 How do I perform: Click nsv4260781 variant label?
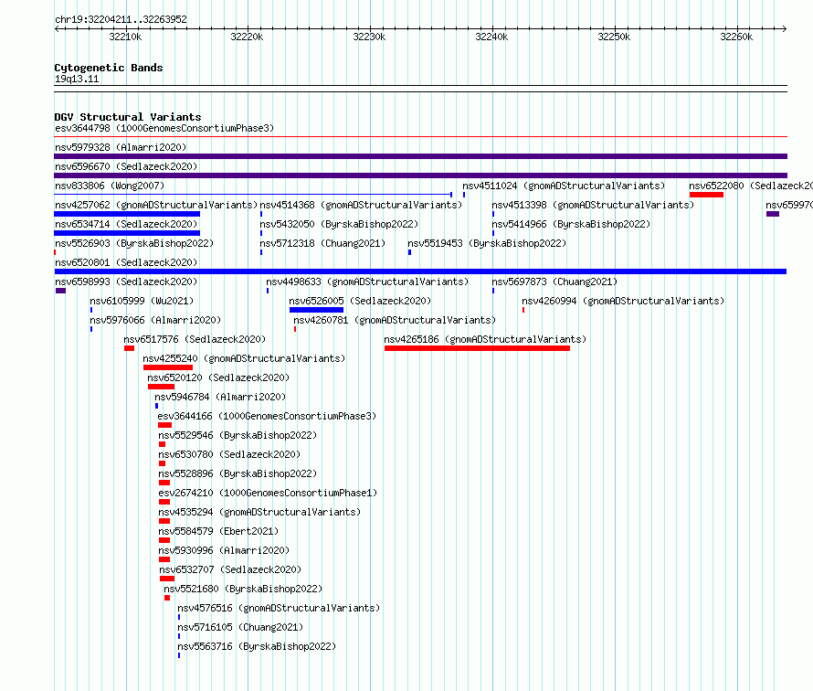tap(395, 320)
